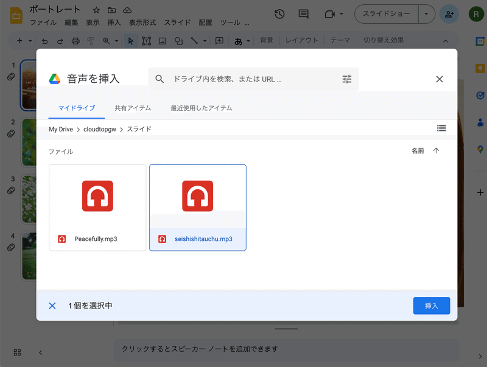Image resolution: width=487 pixels, height=367 pixels.
Task: Select the cursor selection tool
Action: pyautogui.click(x=131, y=41)
